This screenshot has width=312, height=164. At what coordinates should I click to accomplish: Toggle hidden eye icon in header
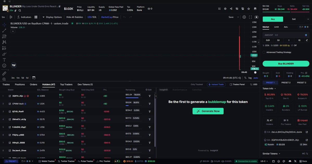tap(237, 9)
